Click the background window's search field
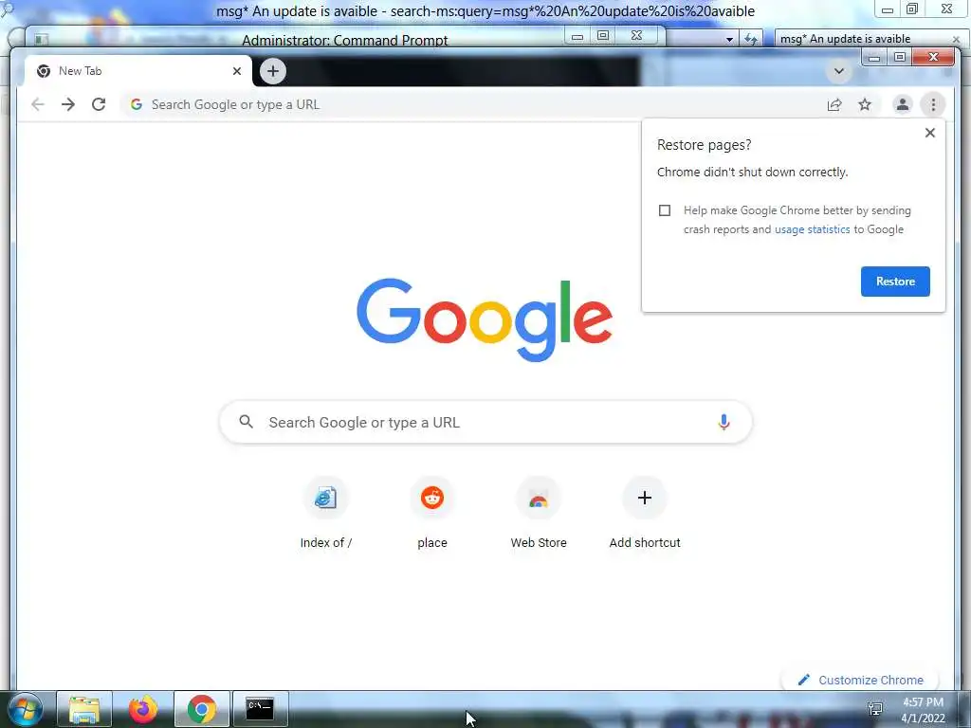Screen dimensions: 971x728 (x=862, y=39)
